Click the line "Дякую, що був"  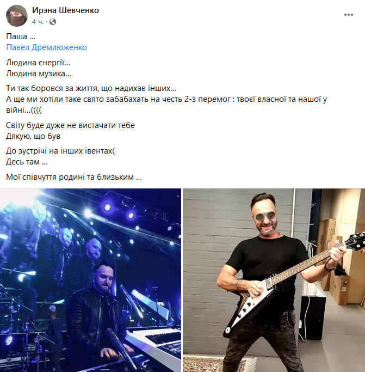[x=33, y=136]
